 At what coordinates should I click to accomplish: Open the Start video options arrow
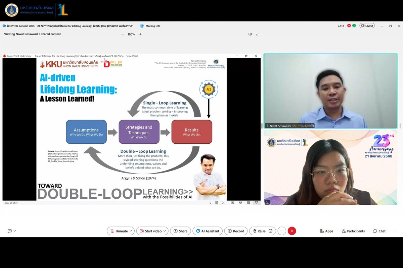pyautogui.click(x=165, y=231)
